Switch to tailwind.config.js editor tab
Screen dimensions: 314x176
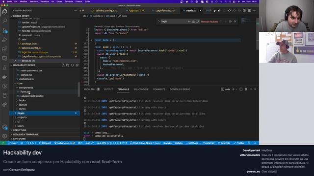[x=105, y=11]
